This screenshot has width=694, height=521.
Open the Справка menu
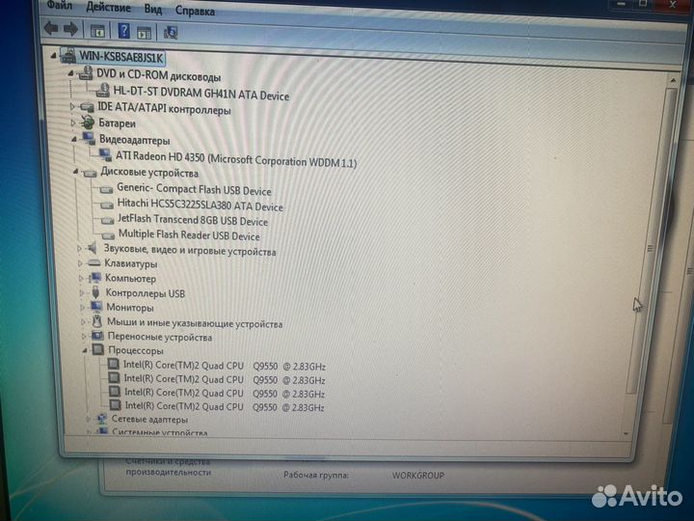196,11
